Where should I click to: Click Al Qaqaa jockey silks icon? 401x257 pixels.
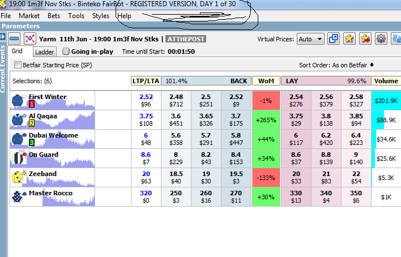[x=18, y=119]
